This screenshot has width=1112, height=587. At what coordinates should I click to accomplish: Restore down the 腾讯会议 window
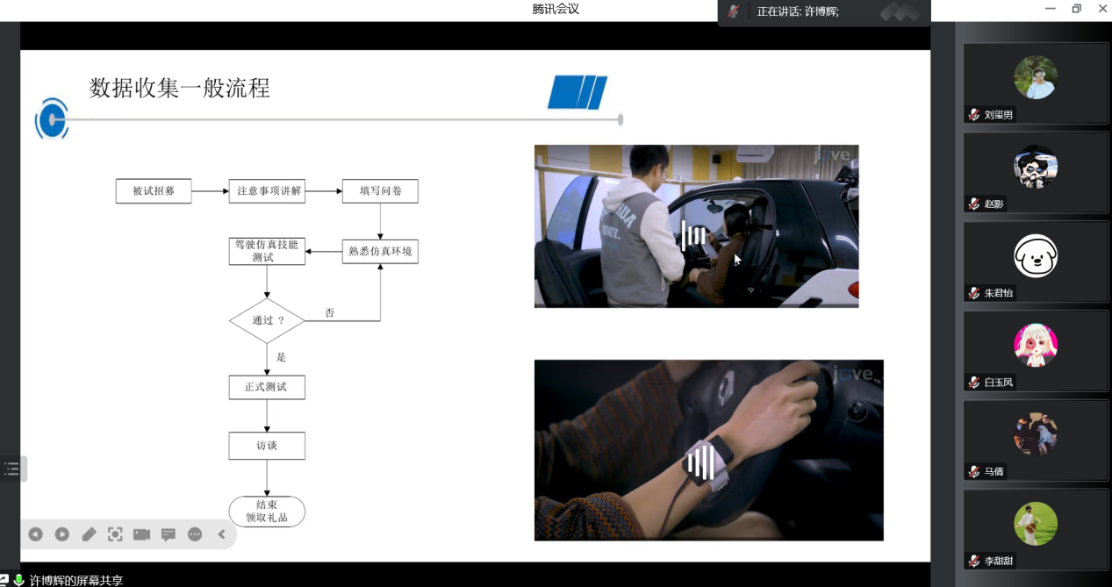click(1076, 9)
